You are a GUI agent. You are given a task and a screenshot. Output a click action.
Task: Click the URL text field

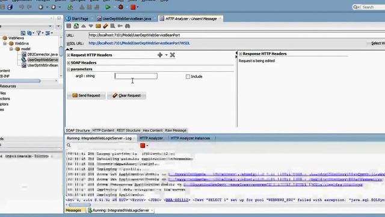[236, 35]
